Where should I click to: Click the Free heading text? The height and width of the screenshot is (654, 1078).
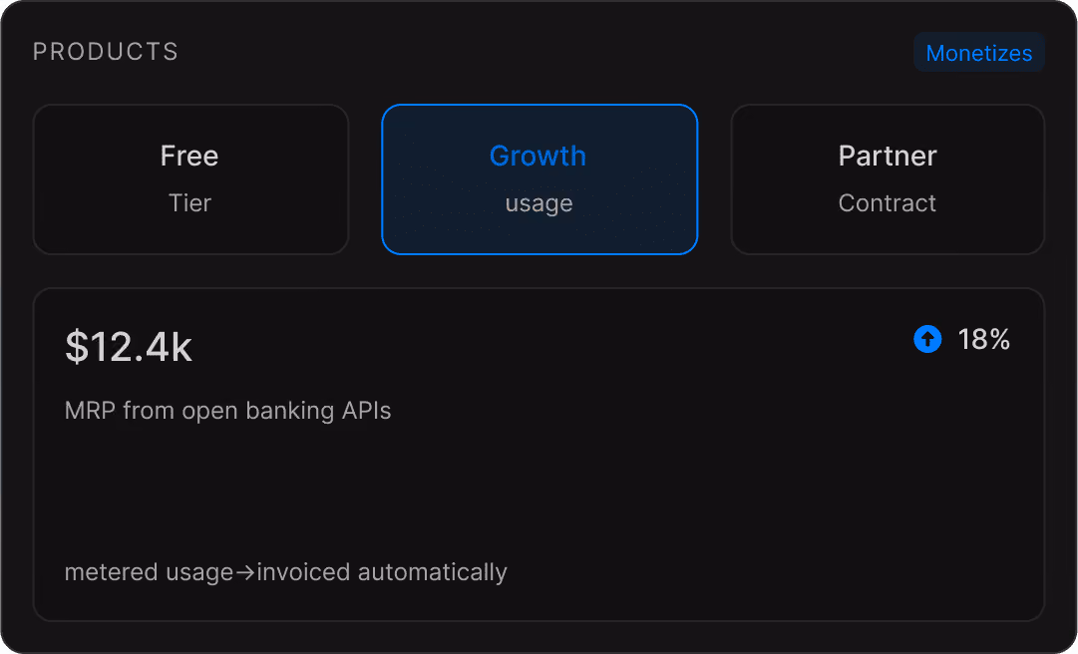coord(189,156)
